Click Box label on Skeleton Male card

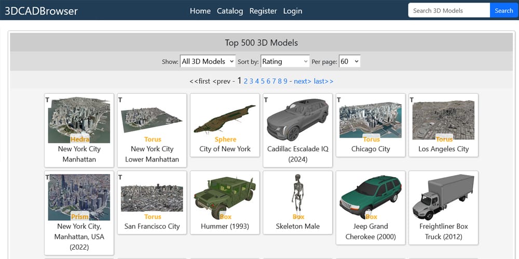(x=298, y=217)
